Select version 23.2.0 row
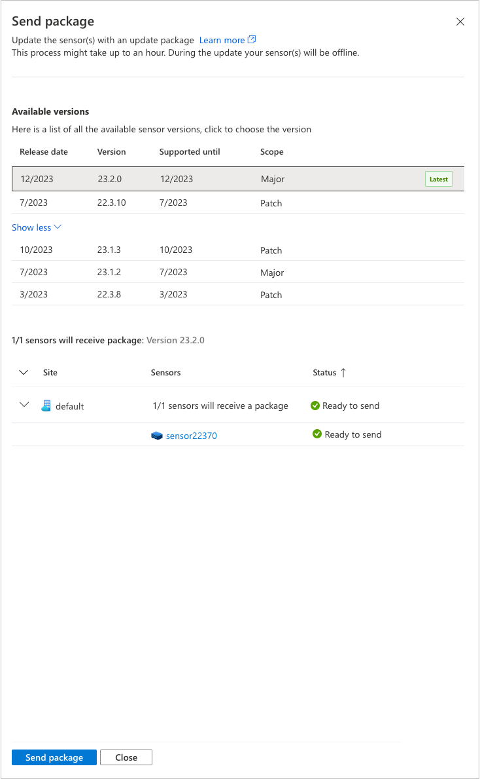480x779 pixels. (x=238, y=179)
